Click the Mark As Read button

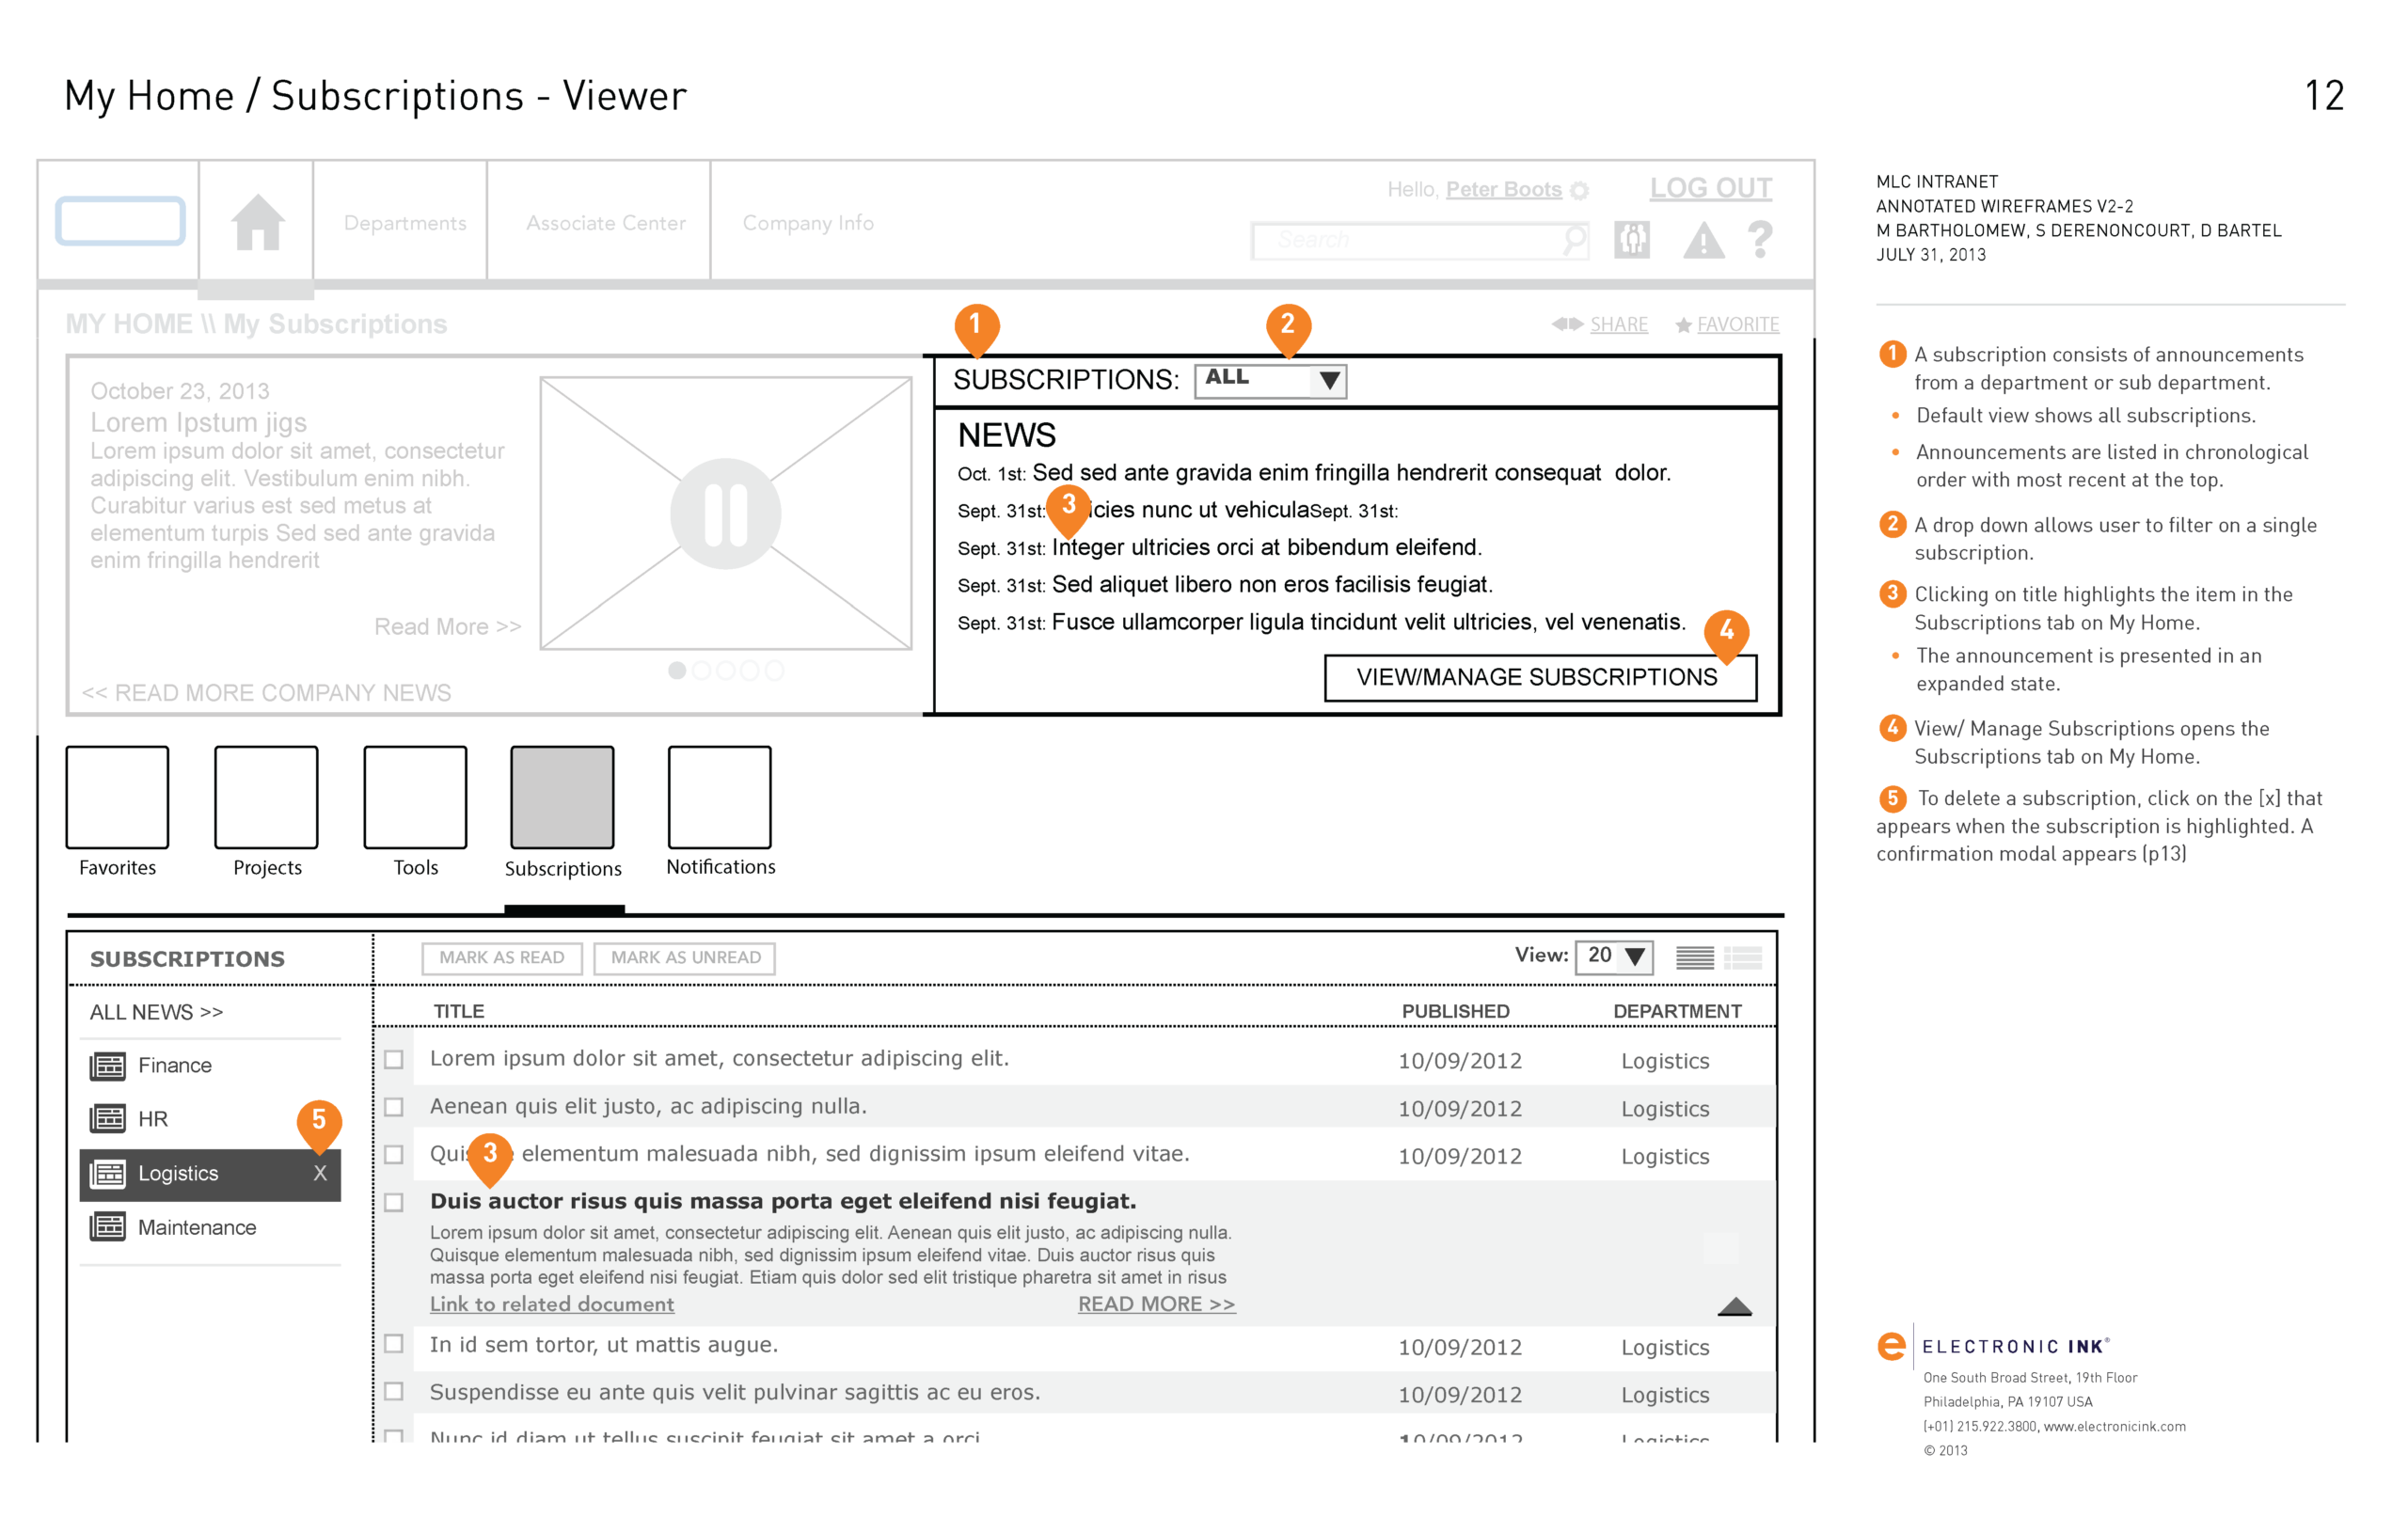click(x=501, y=957)
